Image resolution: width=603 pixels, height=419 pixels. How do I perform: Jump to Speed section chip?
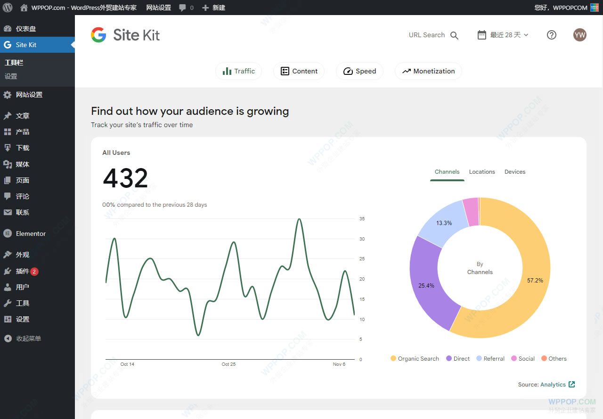click(359, 71)
